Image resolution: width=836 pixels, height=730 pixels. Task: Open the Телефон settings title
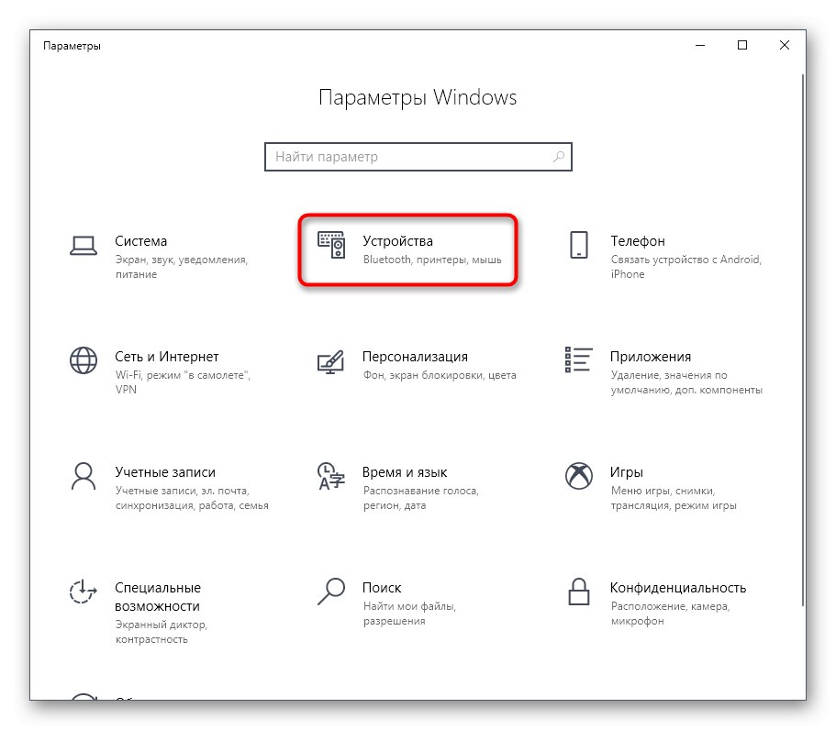[638, 241]
